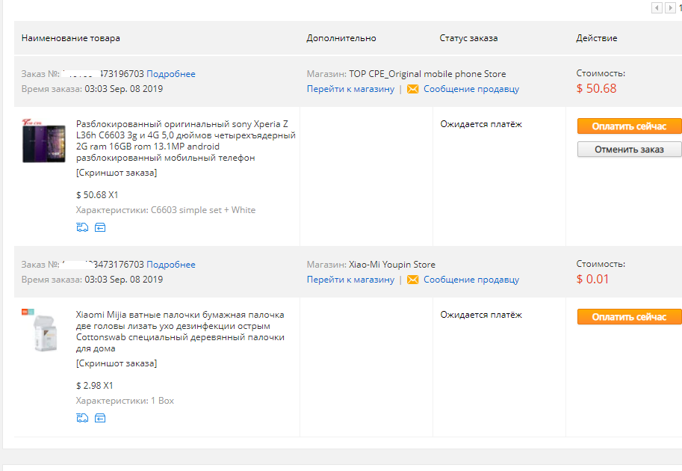Click the return box icon under Xiaomi Mijia order
This screenshot has width=682, height=471.
100,418
